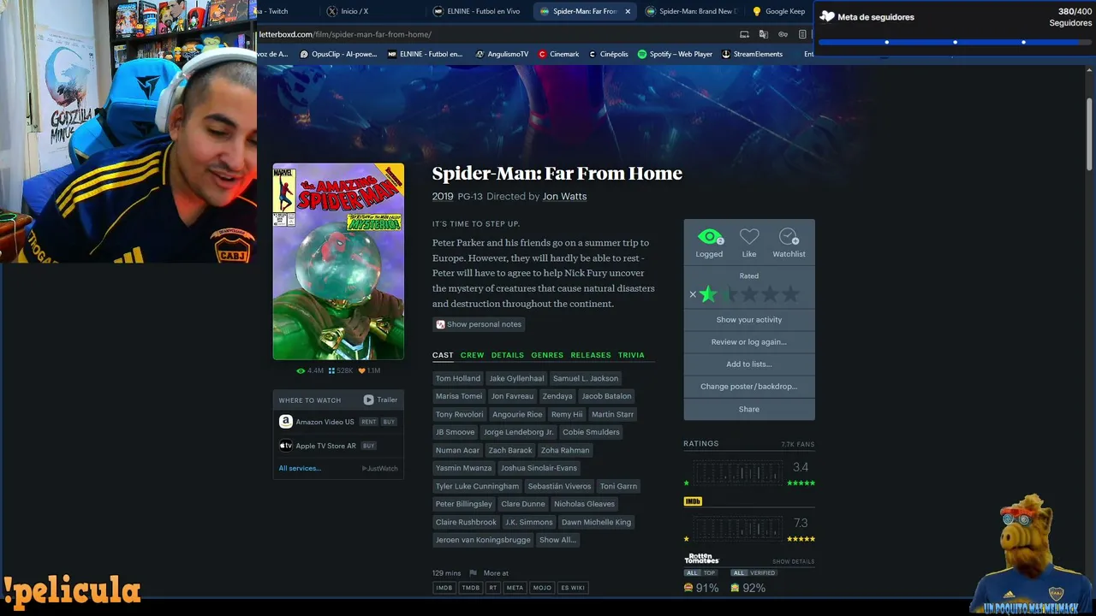Open the IMDB external link
The width and height of the screenshot is (1096, 616).
(444, 588)
